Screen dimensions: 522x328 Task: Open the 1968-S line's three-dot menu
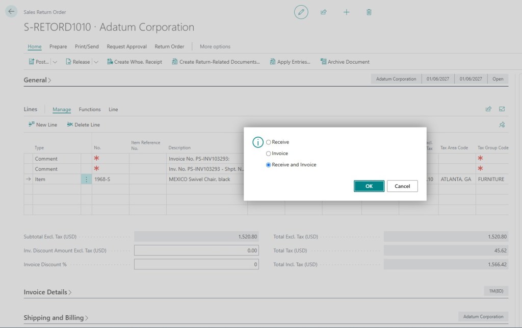click(x=86, y=179)
